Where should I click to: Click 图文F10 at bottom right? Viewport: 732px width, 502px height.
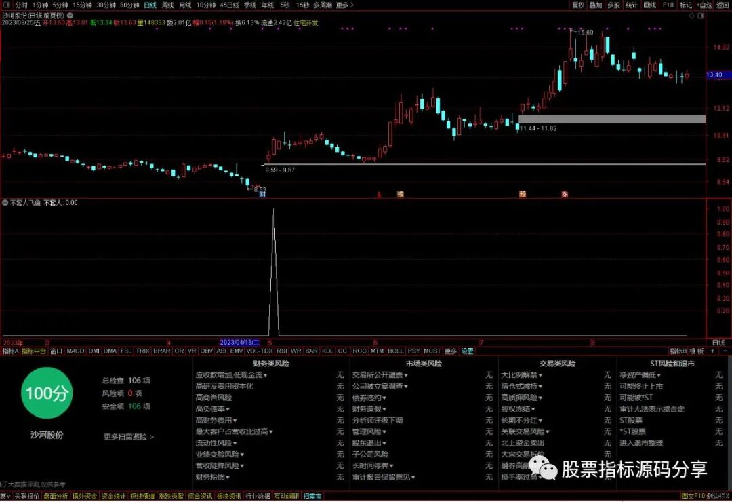(x=693, y=497)
